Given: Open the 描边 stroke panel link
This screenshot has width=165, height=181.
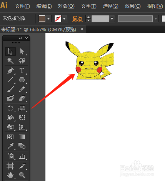Looking at the screenshot, I should [78, 19].
